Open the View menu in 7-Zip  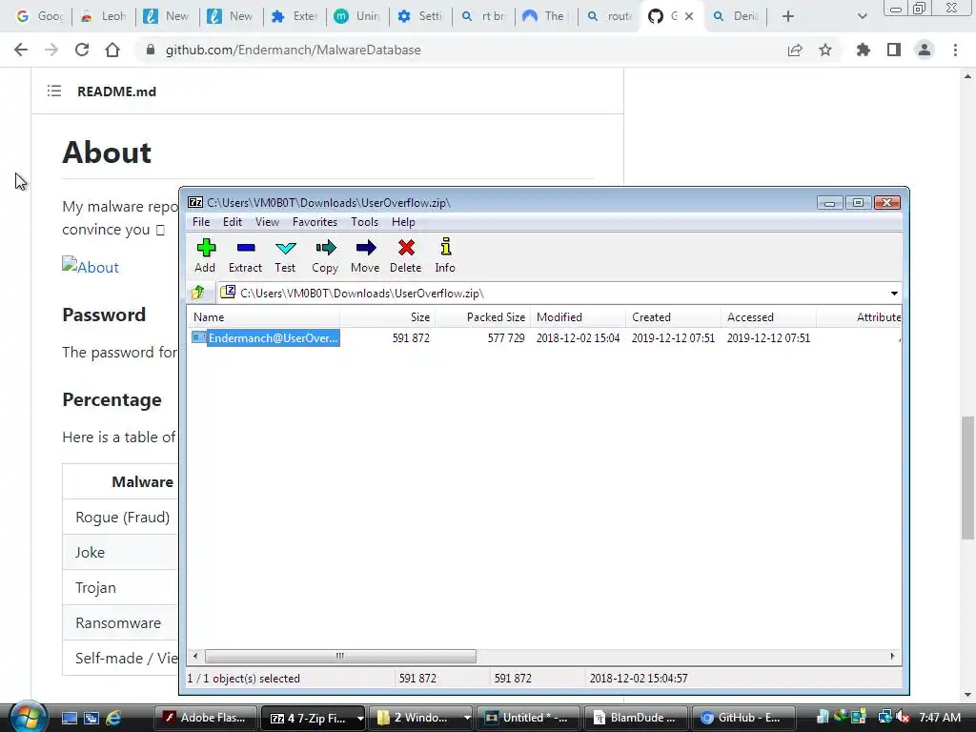(267, 221)
